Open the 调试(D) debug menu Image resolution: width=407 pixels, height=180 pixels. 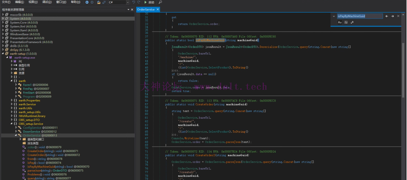coord(47,2)
